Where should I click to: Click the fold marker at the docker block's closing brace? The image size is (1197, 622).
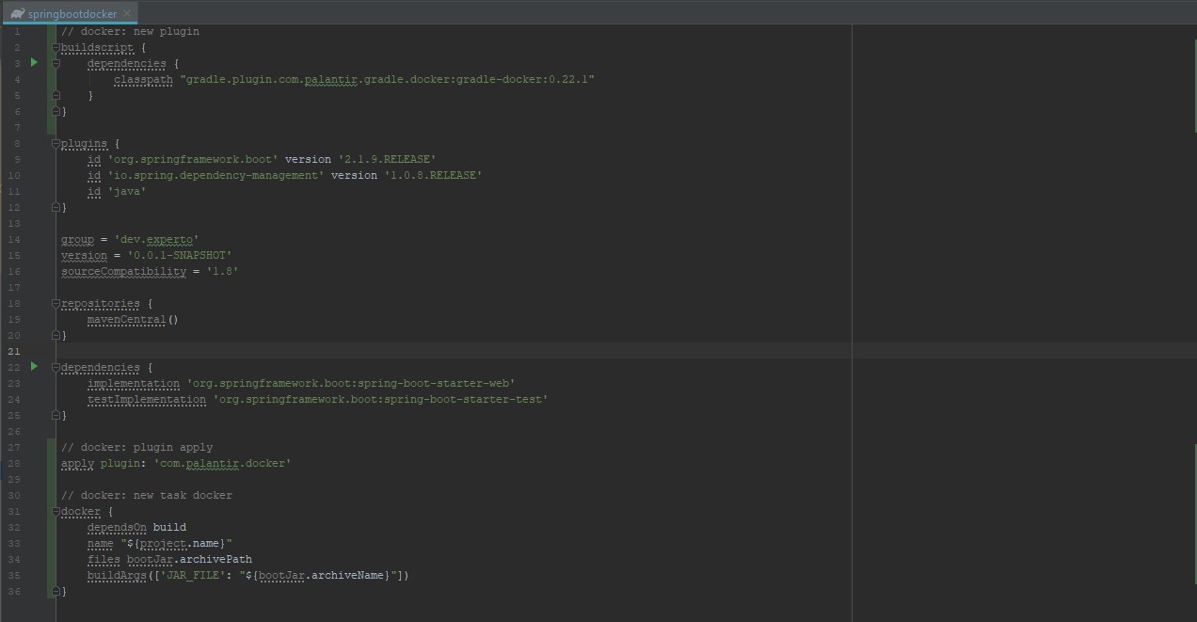coord(55,591)
